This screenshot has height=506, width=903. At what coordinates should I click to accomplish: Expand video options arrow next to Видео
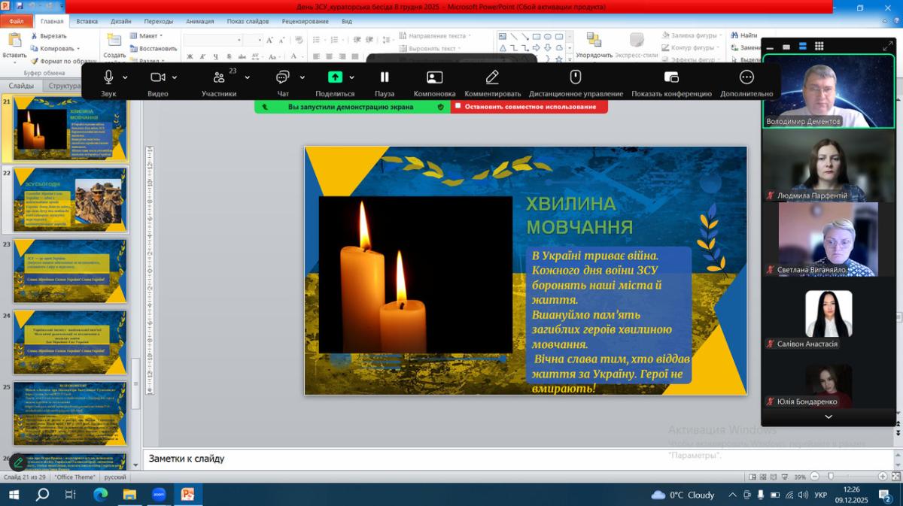point(175,77)
